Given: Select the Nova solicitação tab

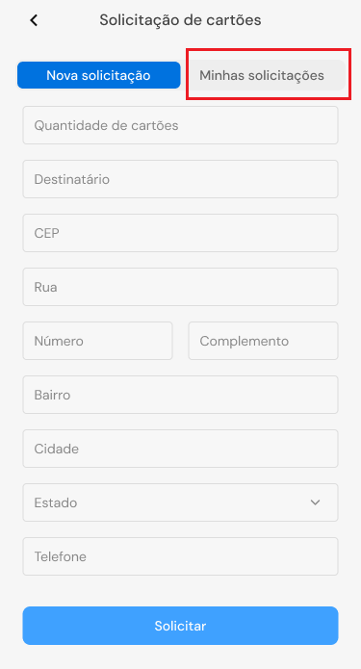Looking at the screenshot, I should 98,75.
